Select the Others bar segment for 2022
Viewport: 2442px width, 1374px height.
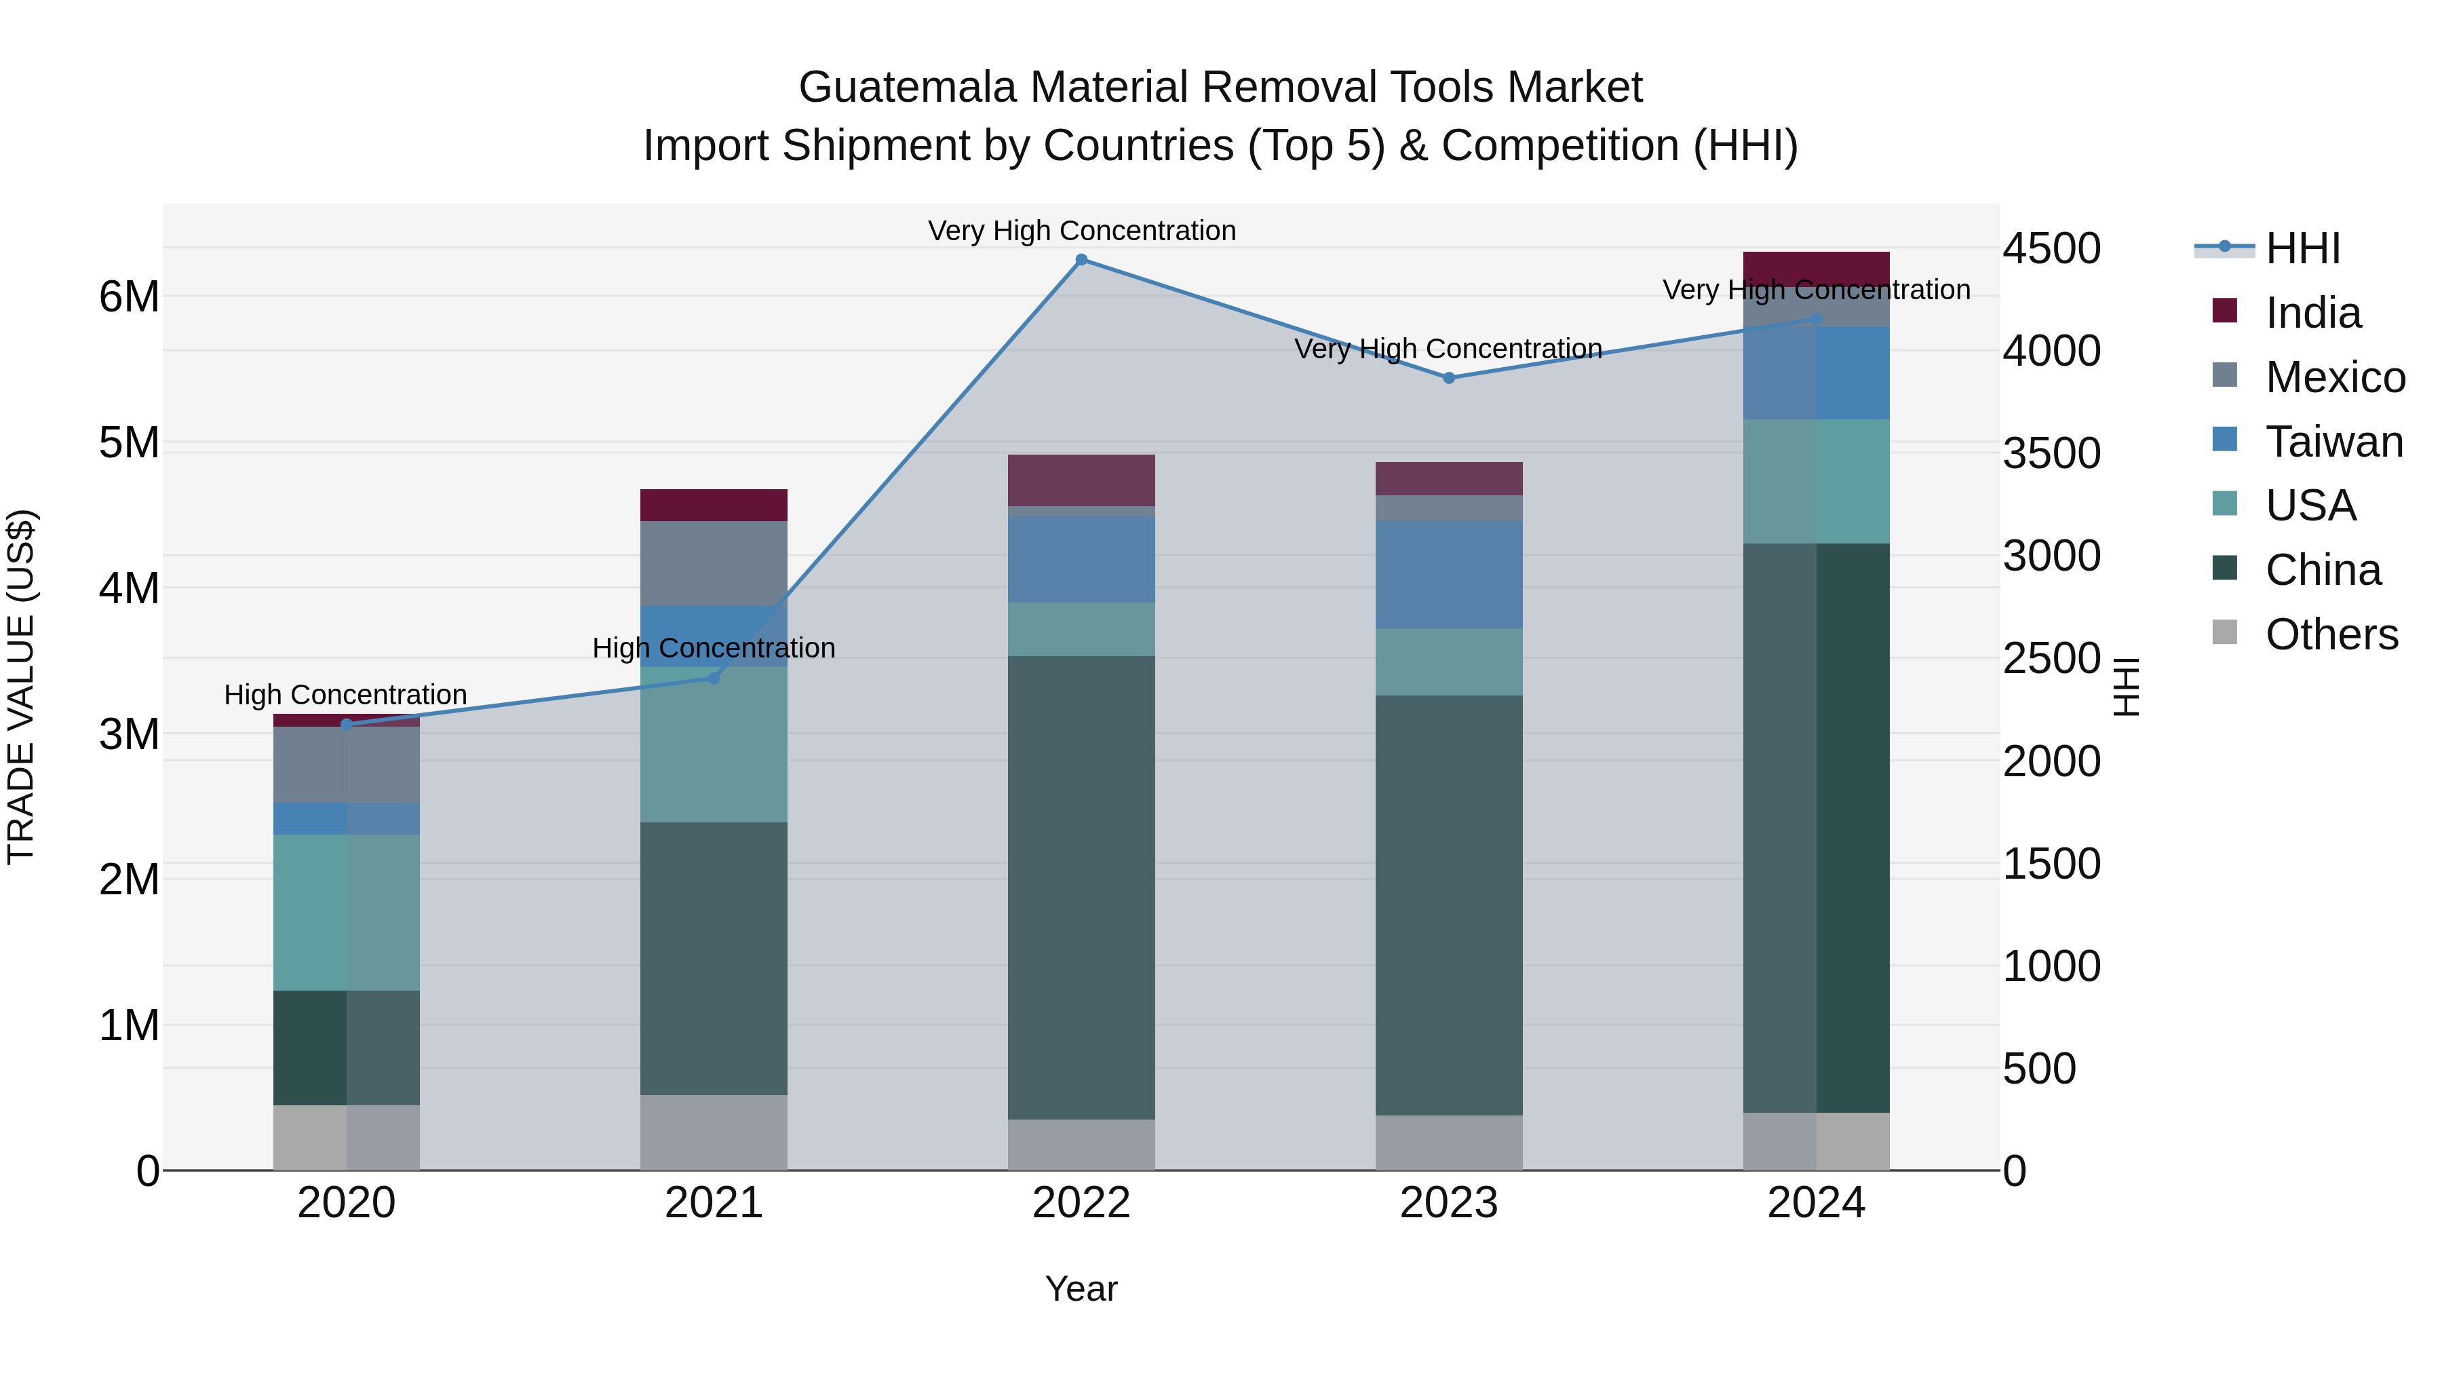(x=1082, y=1145)
